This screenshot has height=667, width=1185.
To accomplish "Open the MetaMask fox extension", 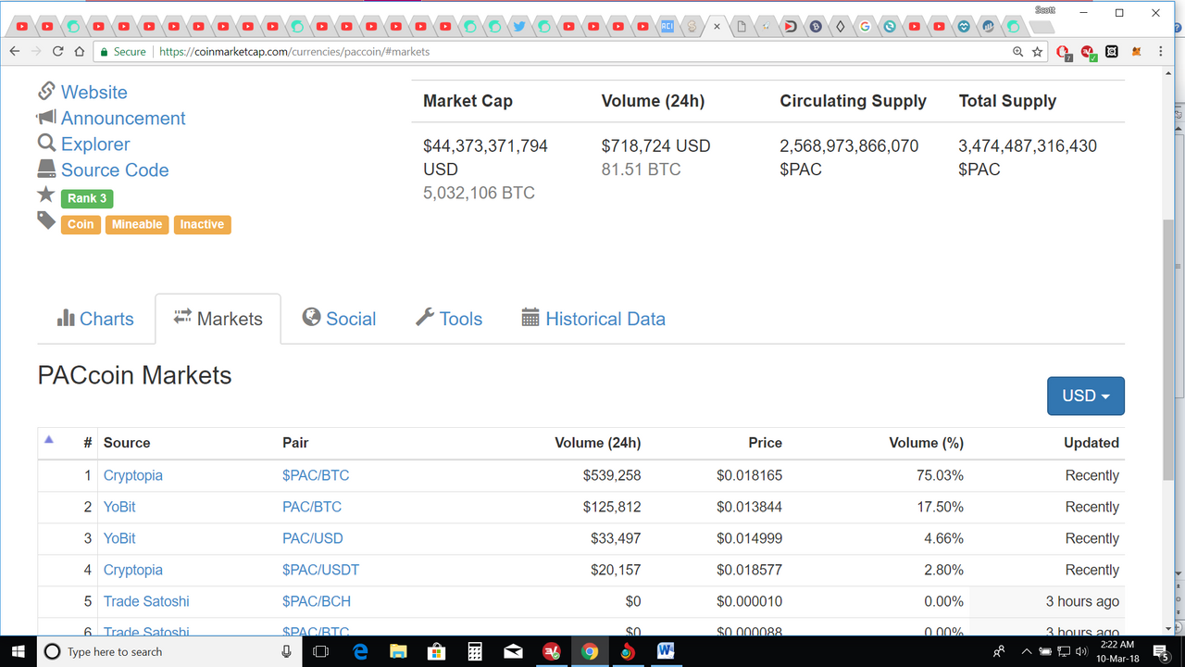I will (1136, 52).
